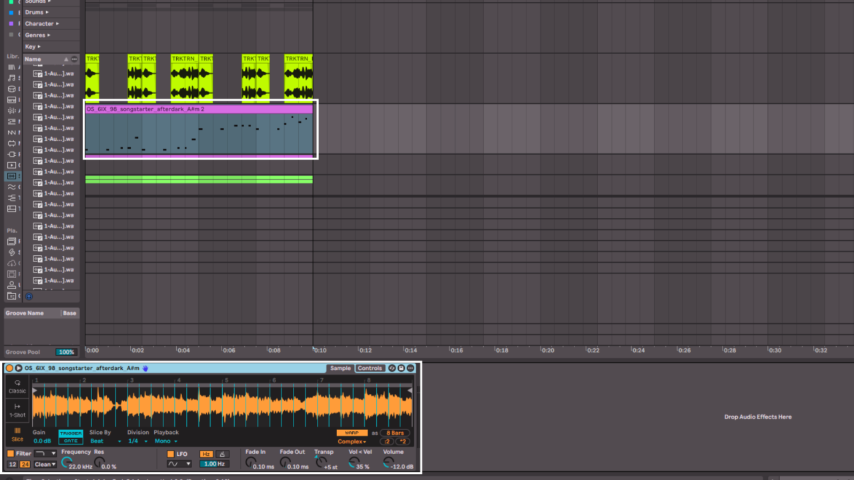Image resolution: width=854 pixels, height=480 pixels.
Task: Click the filter Frequency knob
Action: [x=67, y=462]
